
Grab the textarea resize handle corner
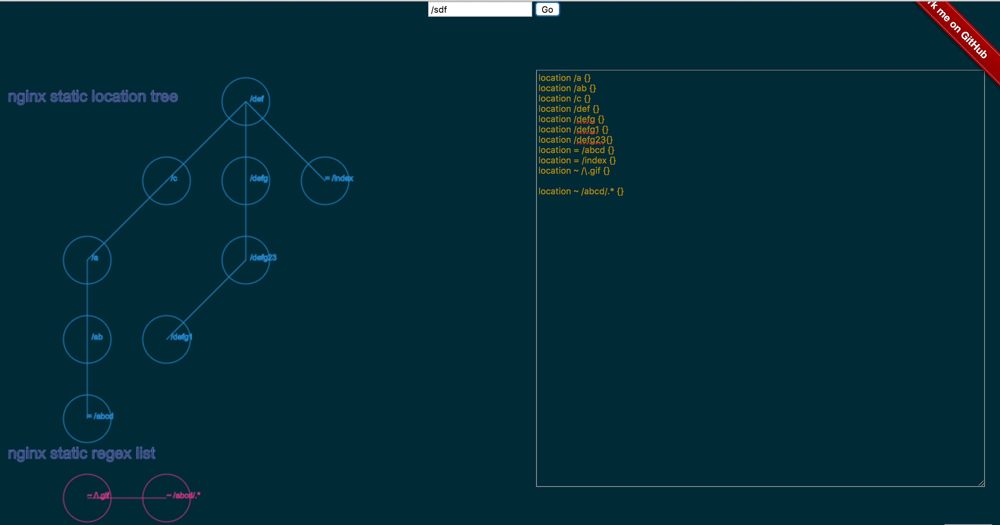(981, 483)
